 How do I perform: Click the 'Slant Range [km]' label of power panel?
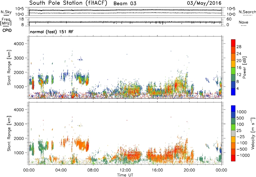click(x=9, y=67)
